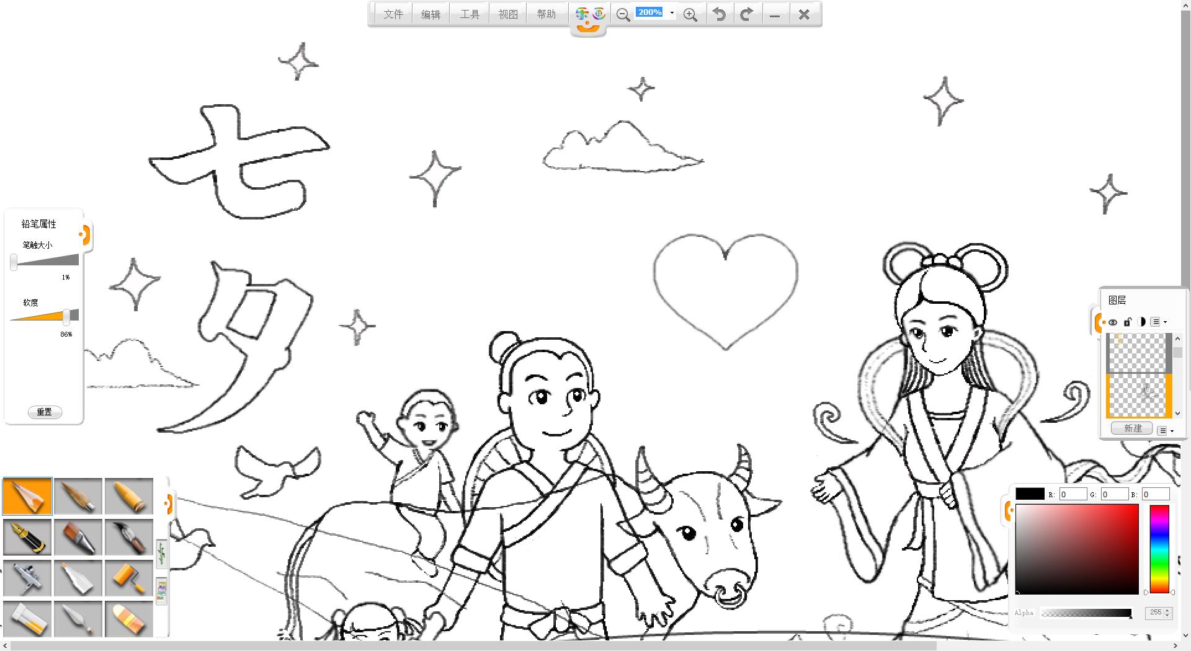1191x651 pixels.
Task: Toggle the layer lock icon
Action: coord(1128,322)
